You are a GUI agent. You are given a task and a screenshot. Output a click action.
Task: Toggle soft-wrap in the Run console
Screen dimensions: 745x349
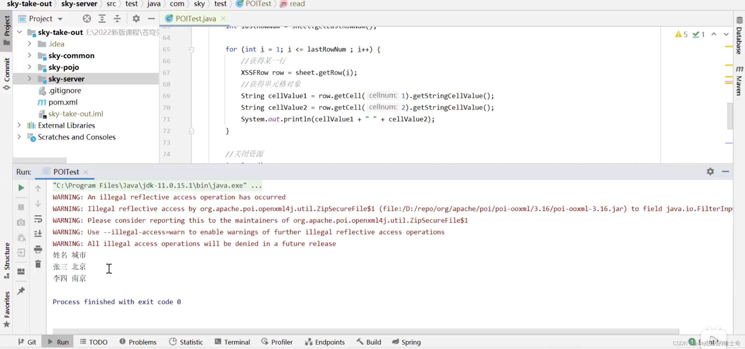point(38,219)
